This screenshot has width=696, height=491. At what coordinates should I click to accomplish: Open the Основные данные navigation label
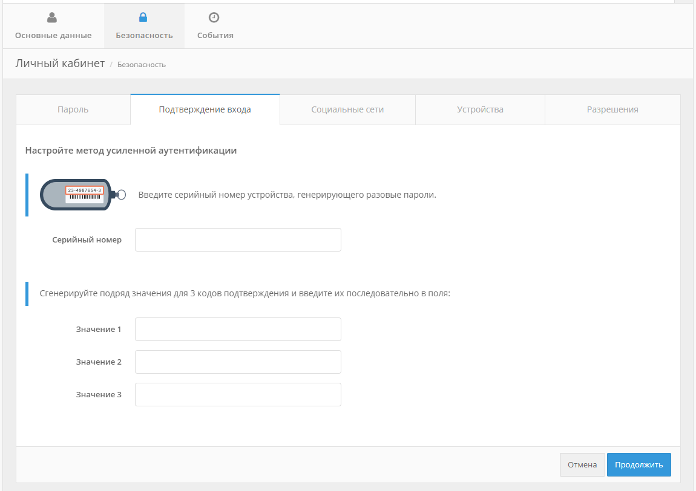click(x=53, y=35)
